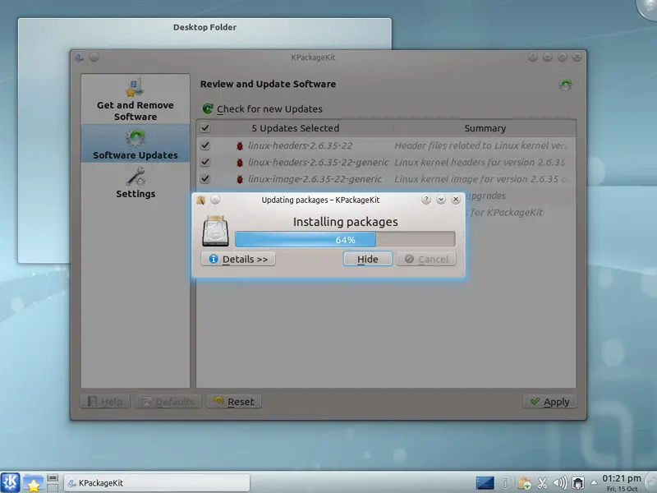The image size is (657, 493).
Task: Sort by the Summary column header
Action: pyautogui.click(x=485, y=128)
